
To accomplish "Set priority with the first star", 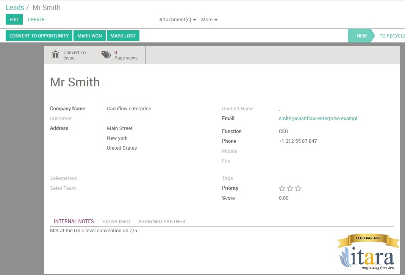I will pyautogui.click(x=282, y=188).
